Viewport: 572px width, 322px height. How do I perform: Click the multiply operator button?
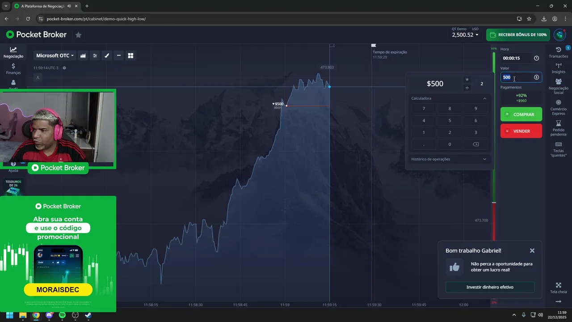coord(467,80)
